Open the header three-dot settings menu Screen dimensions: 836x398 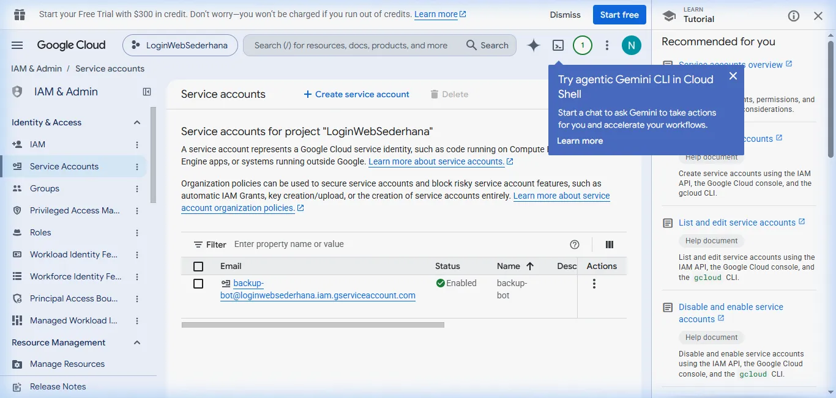coord(607,45)
